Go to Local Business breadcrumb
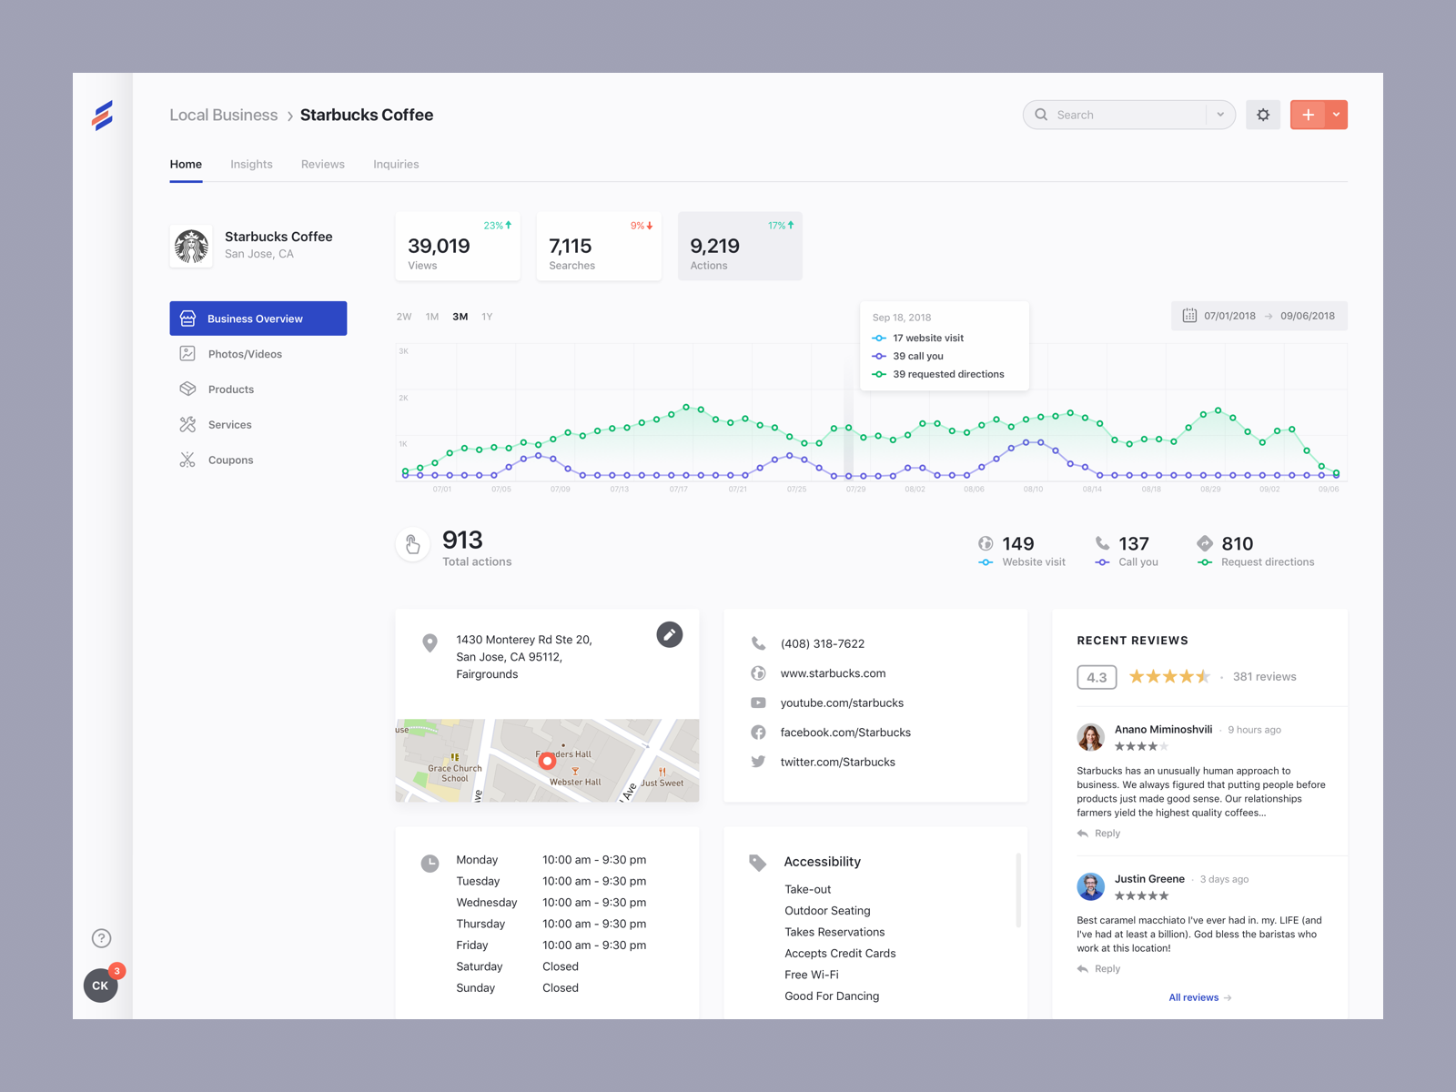The width and height of the screenshot is (1456, 1092). [224, 116]
